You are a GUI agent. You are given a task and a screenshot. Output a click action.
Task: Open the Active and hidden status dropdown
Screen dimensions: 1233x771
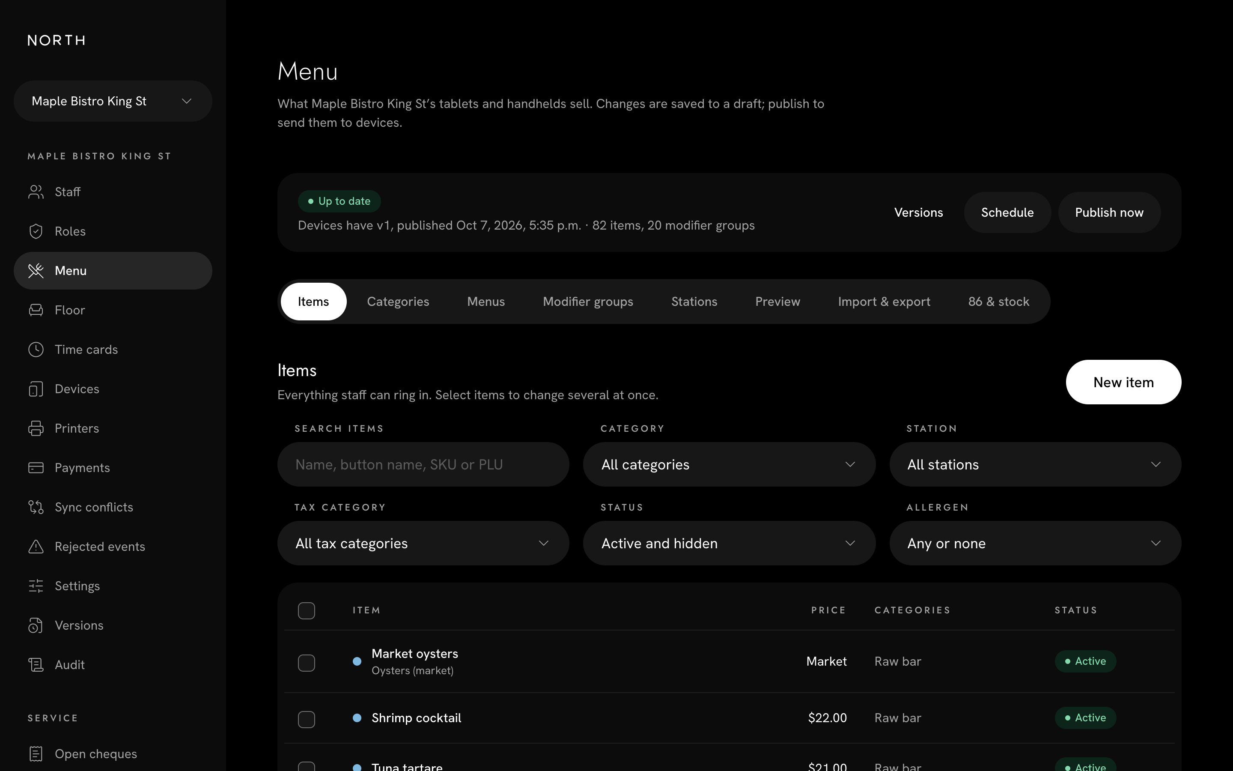pyautogui.click(x=729, y=543)
